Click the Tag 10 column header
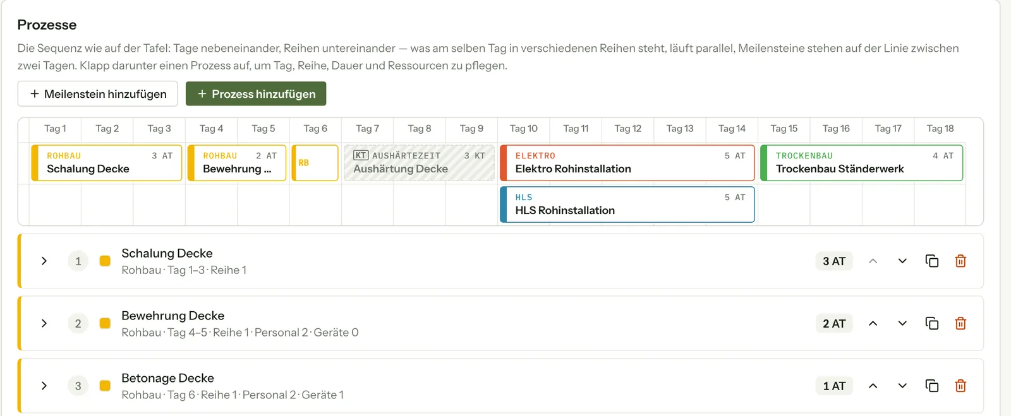Screen dimensions: 1011x416 (524, 129)
